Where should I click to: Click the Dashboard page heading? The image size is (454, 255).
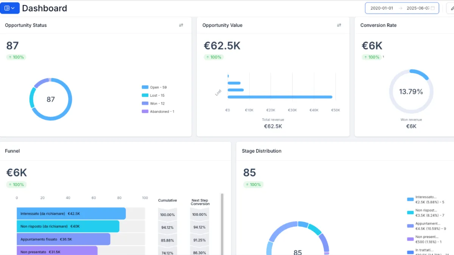tap(45, 8)
